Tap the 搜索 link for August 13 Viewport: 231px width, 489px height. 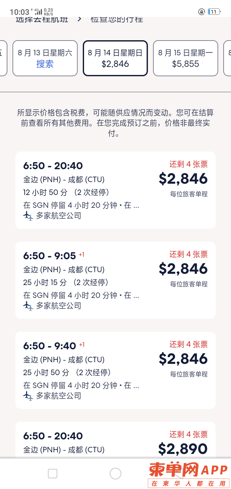(x=45, y=64)
